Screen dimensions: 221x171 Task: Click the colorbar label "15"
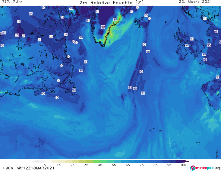coord(58,165)
